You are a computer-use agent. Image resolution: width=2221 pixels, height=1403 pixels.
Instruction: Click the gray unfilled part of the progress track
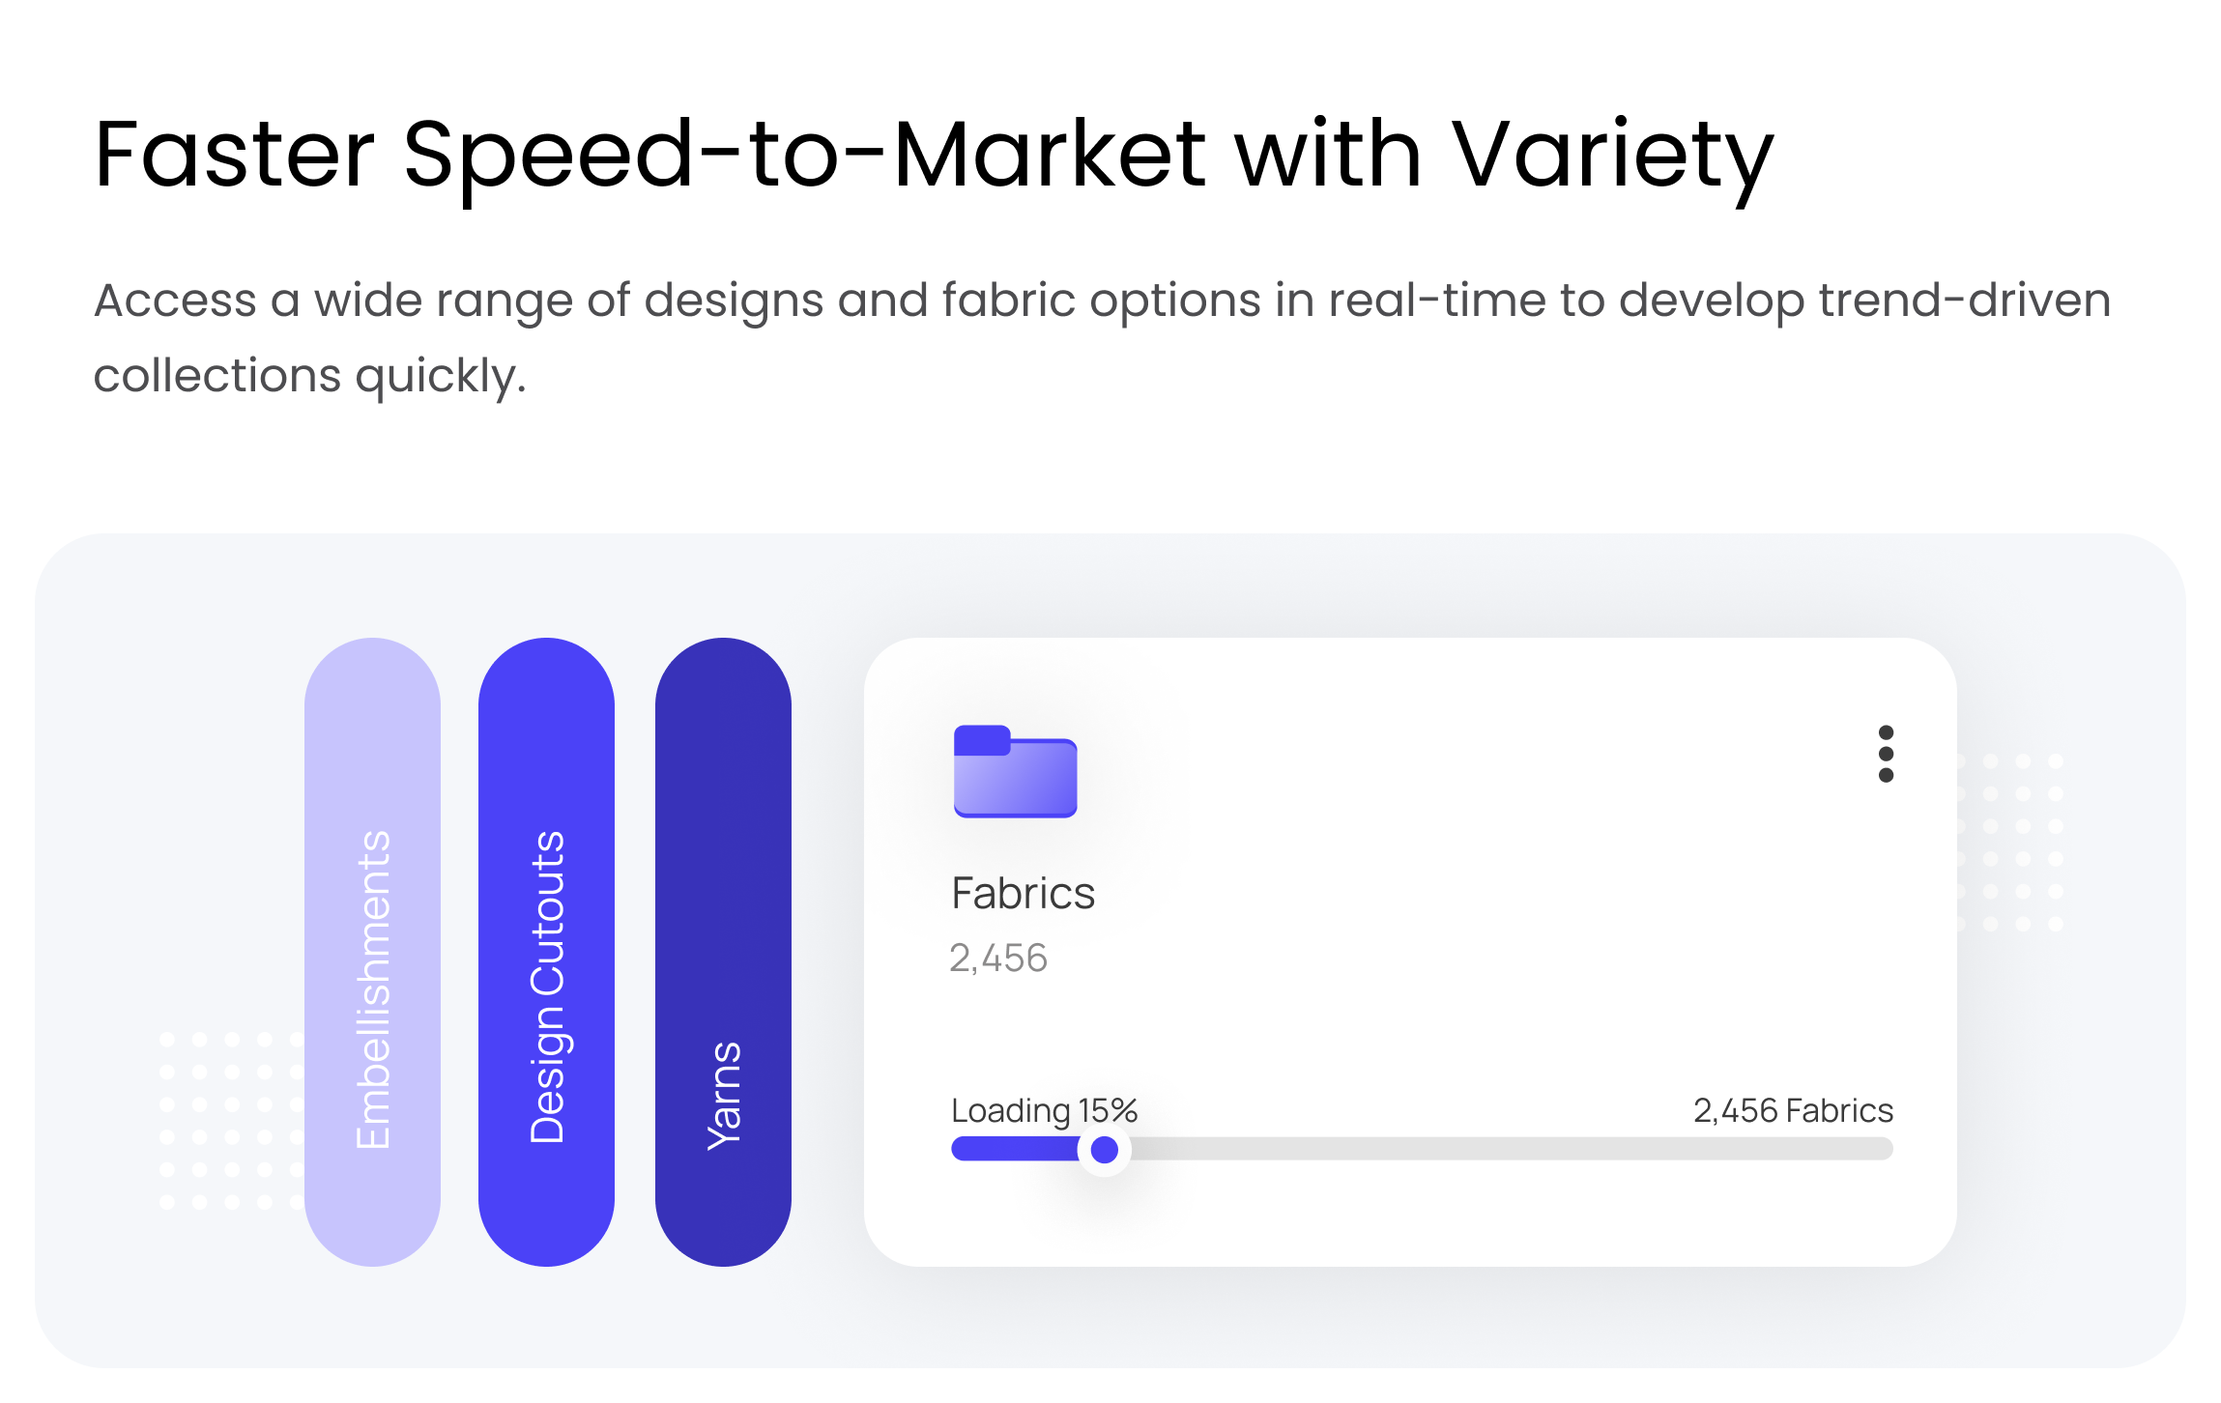[x=1508, y=1149]
